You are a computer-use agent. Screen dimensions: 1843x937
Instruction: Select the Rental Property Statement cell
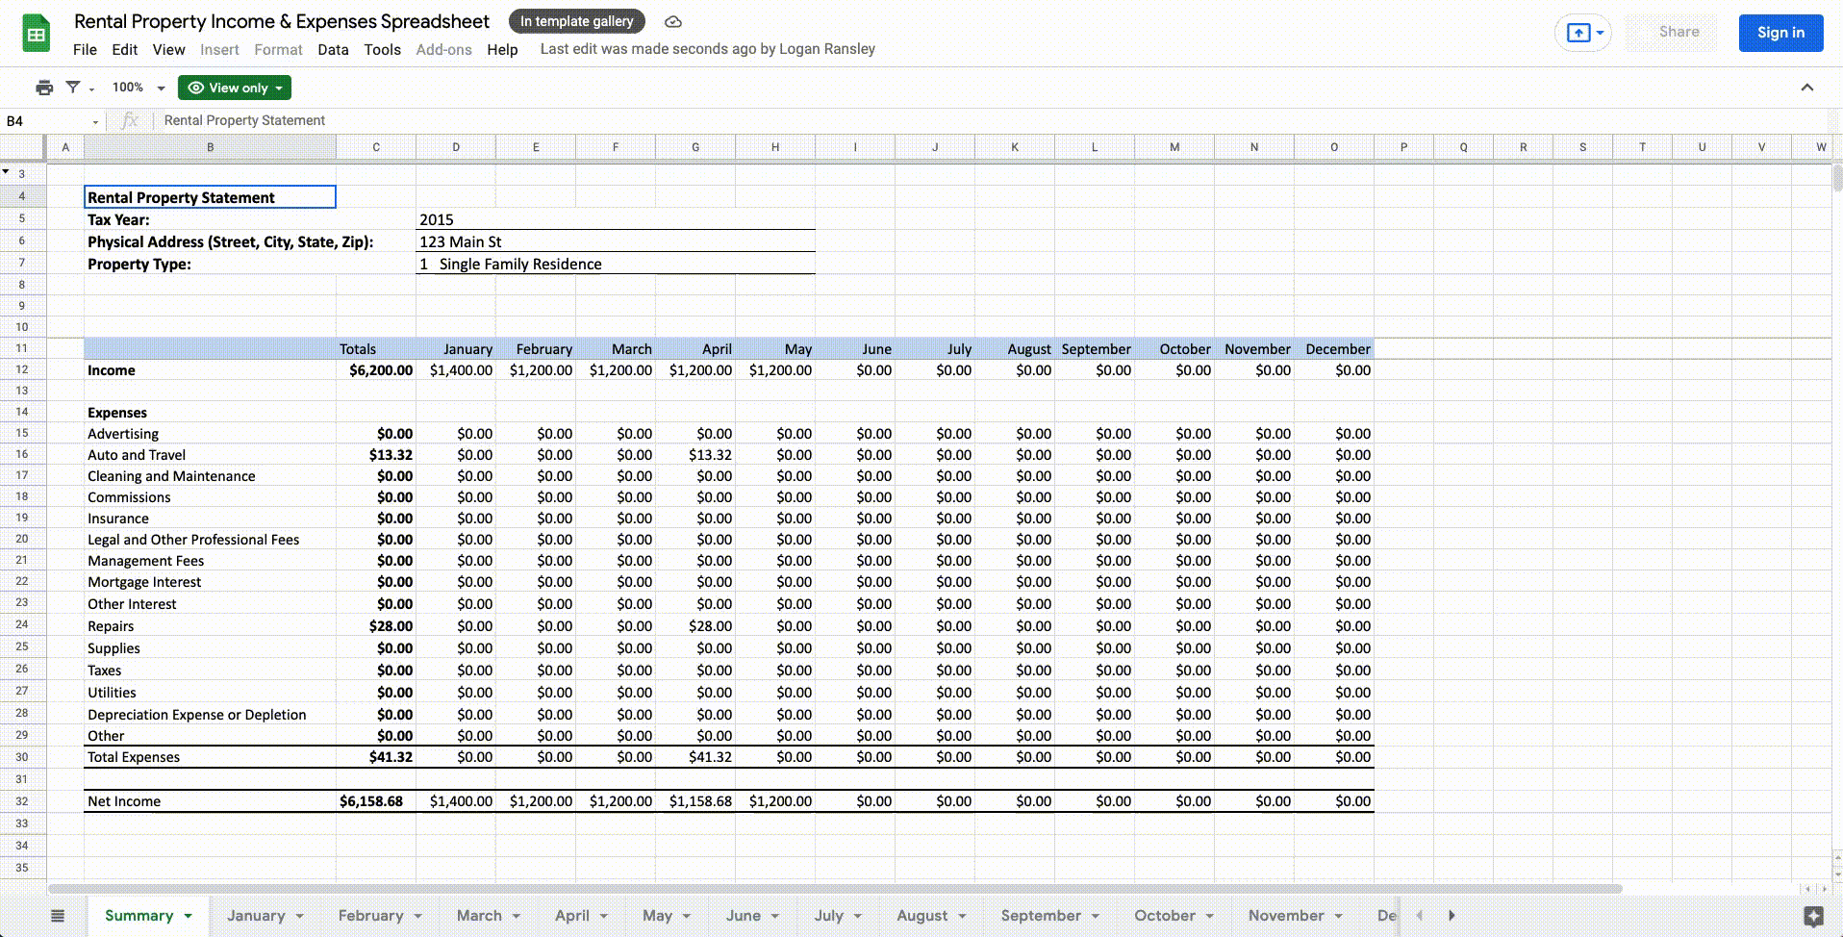pos(211,197)
